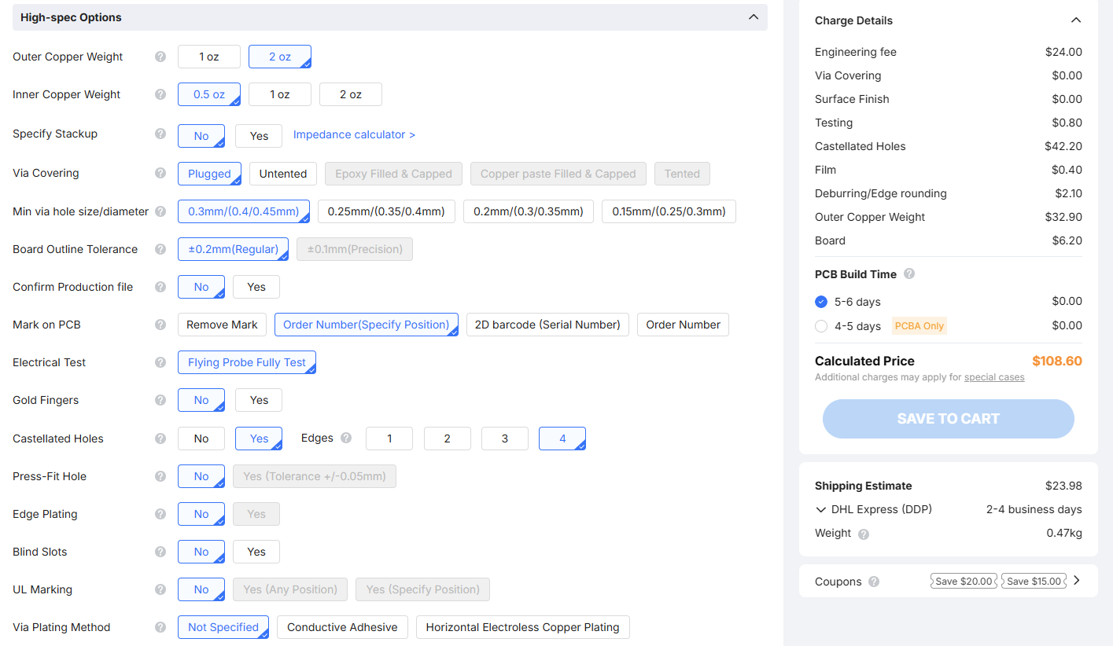The width and height of the screenshot is (1113, 646).
Task: Click help icon beside Weight in shipping
Action: point(864,534)
